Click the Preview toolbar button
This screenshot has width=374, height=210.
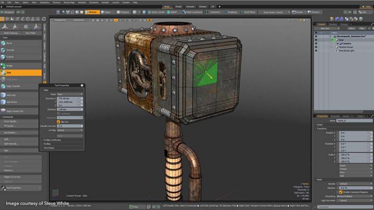(314, 12)
